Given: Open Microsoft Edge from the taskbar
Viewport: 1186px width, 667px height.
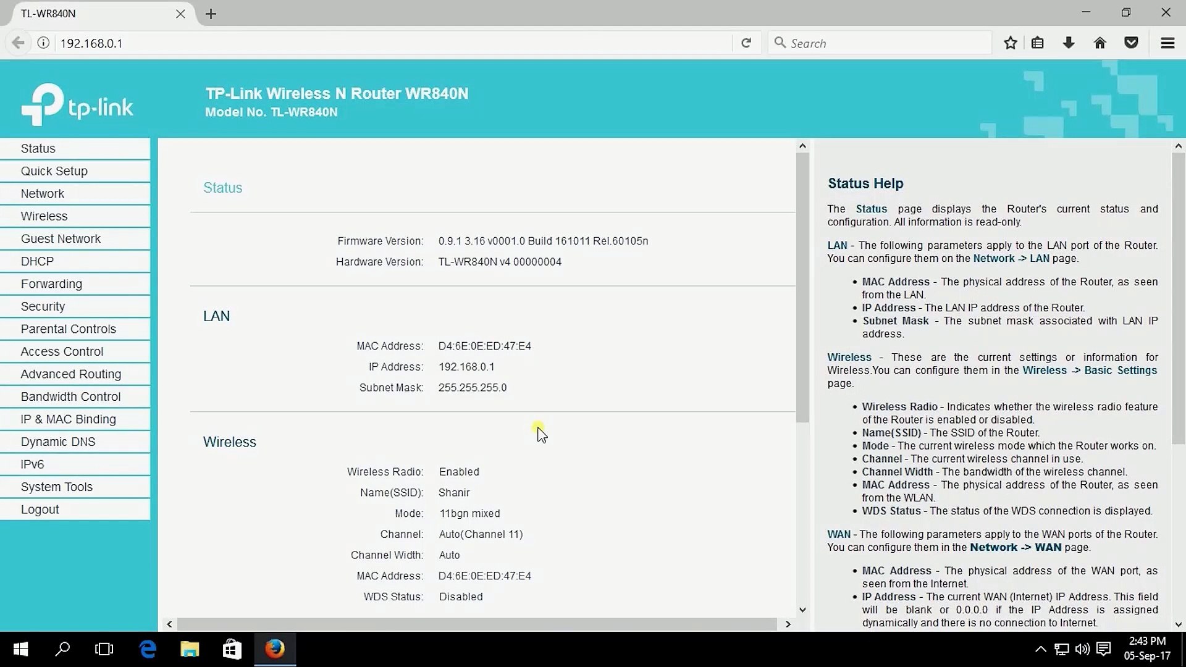Looking at the screenshot, I should click(x=148, y=649).
